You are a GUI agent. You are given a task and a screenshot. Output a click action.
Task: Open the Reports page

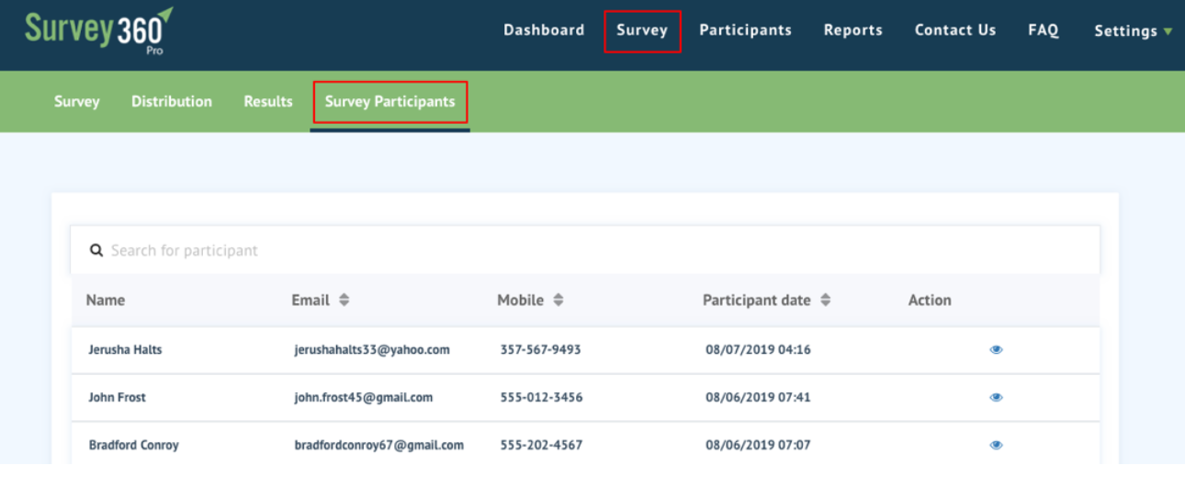point(852,30)
